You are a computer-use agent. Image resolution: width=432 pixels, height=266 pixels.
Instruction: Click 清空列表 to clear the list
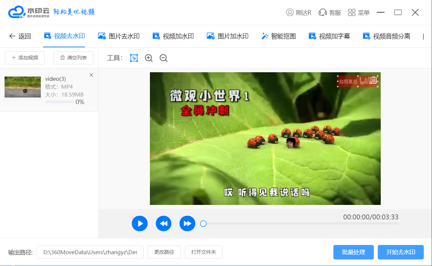[73, 58]
